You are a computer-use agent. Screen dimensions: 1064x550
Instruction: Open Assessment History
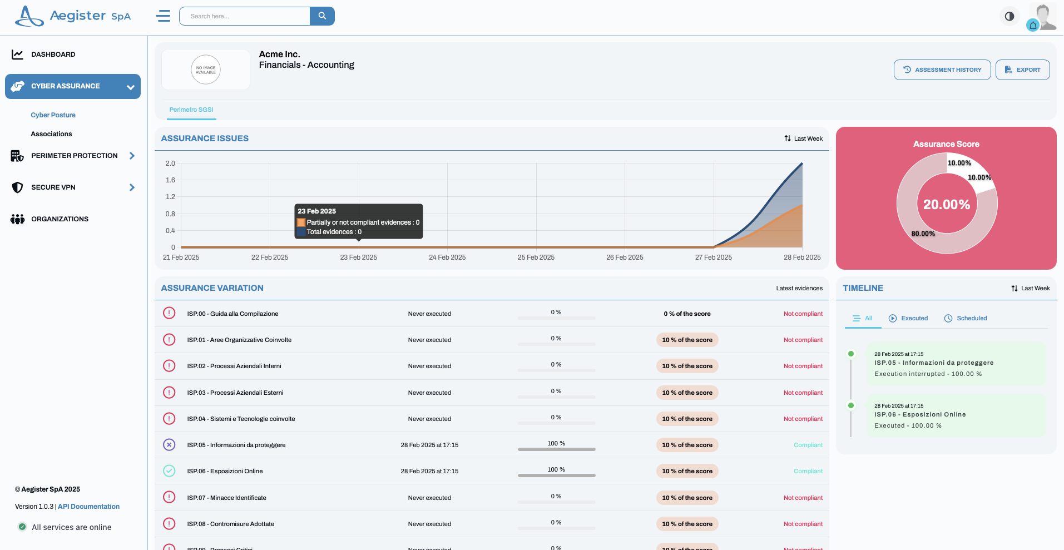942,70
